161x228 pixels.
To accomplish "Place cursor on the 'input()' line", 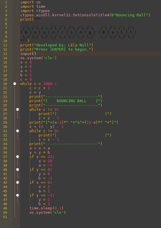I will [x=28, y=54].
